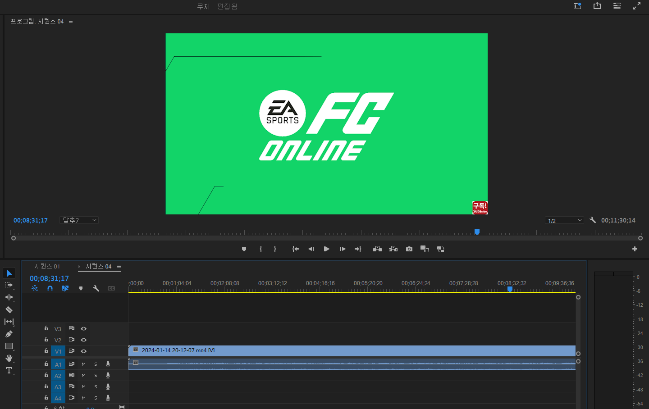The image size is (649, 409).
Task: Hide V3 track output eye
Action: pyautogui.click(x=83, y=329)
